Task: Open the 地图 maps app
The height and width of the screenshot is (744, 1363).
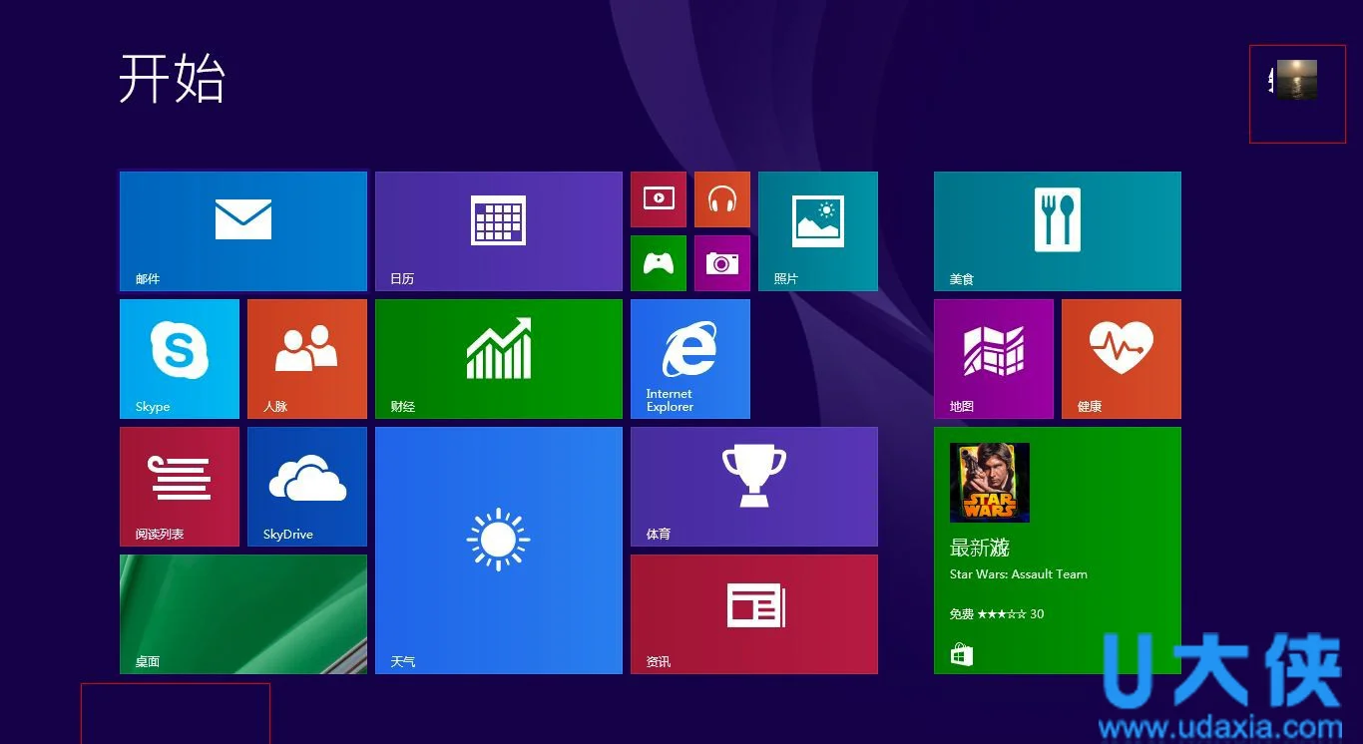Action: point(993,358)
